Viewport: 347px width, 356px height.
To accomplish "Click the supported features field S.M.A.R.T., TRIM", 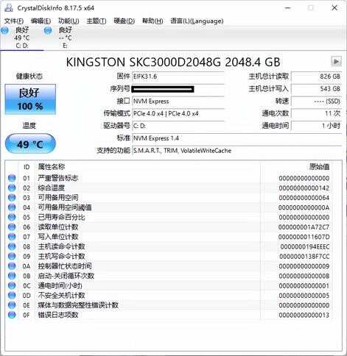I will coord(236,151).
